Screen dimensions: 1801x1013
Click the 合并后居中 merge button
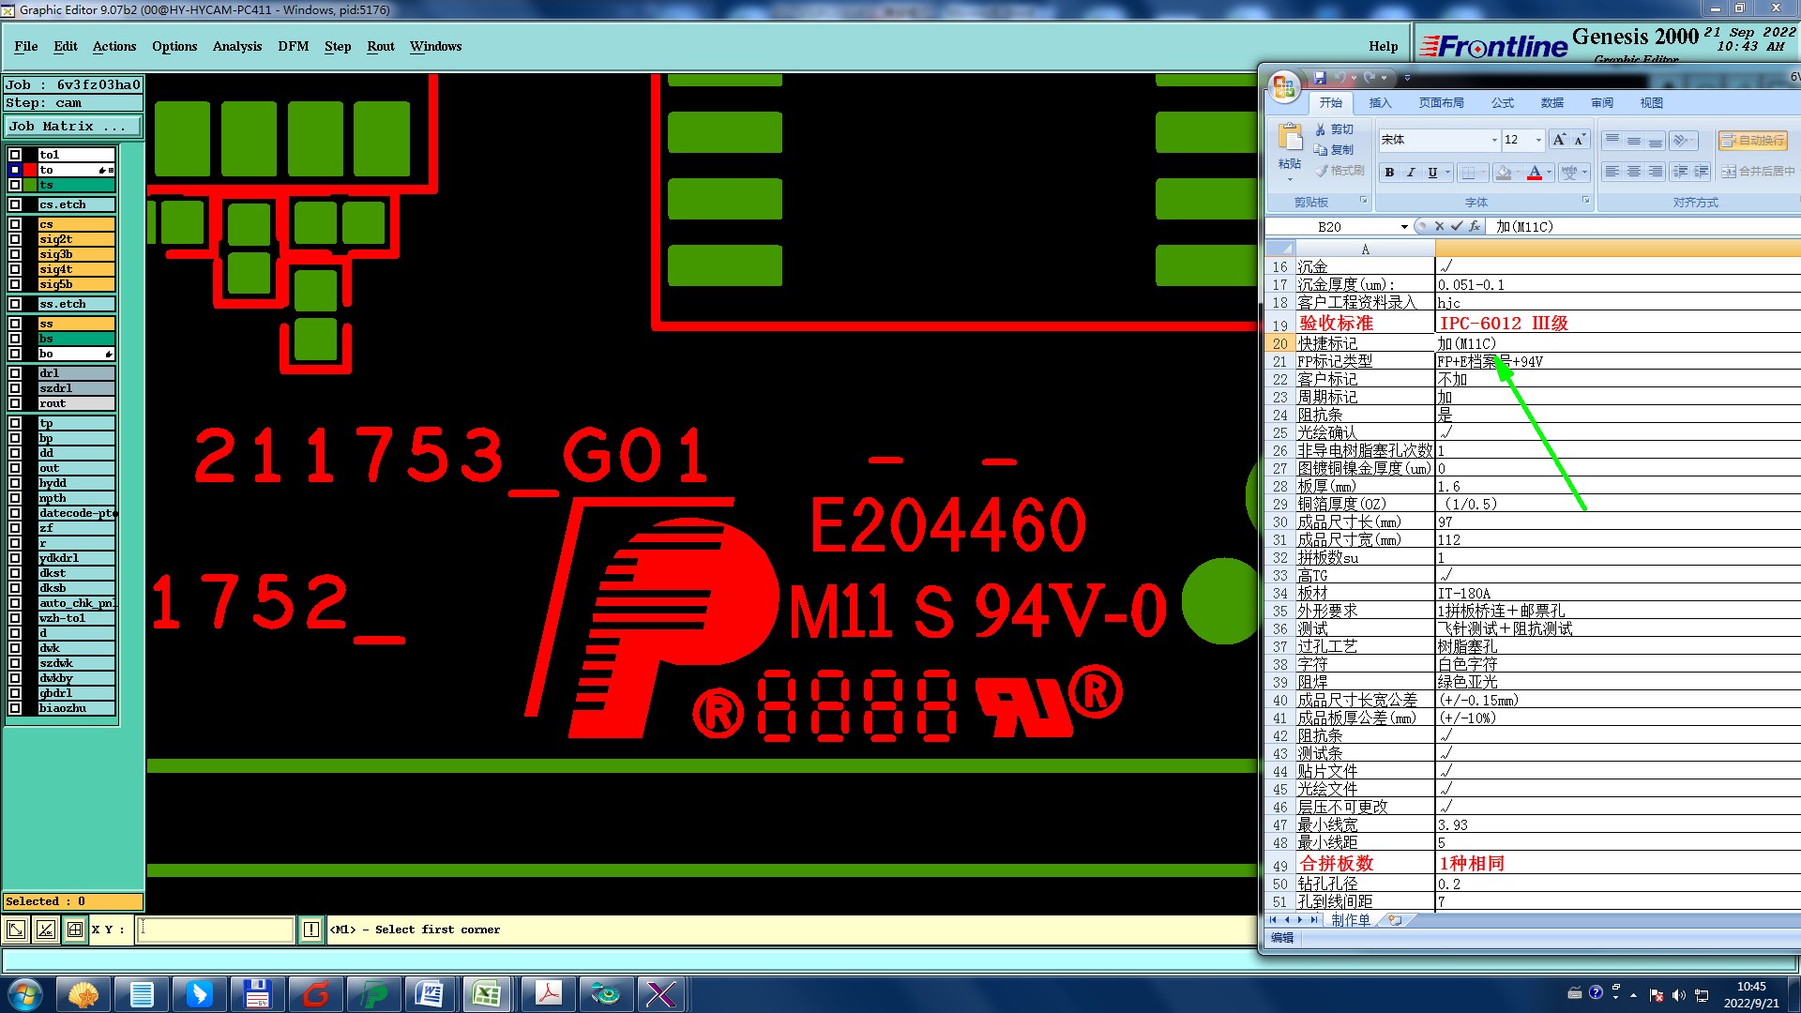pyautogui.click(x=1757, y=172)
